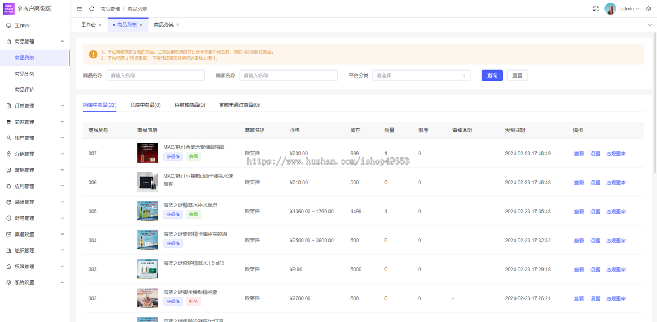Click the 商品管理 breadcrumb
657x322 pixels.
coord(110,9)
